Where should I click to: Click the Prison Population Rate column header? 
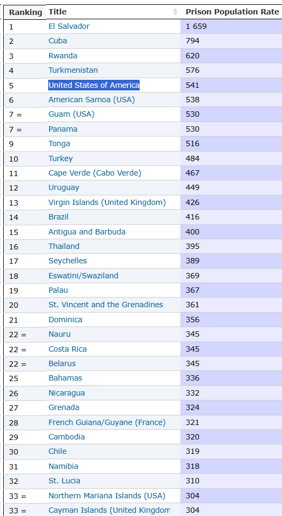[231, 12]
